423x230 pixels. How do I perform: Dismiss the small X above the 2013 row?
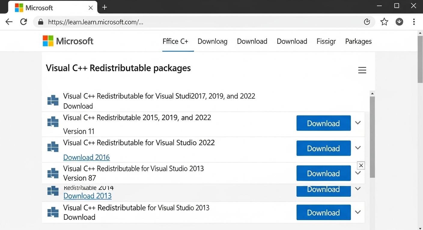click(x=361, y=165)
